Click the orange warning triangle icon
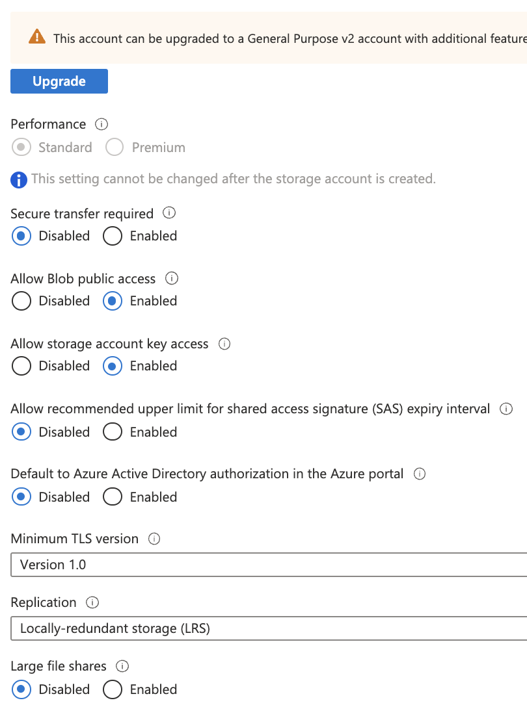527x707 pixels. tap(38, 38)
